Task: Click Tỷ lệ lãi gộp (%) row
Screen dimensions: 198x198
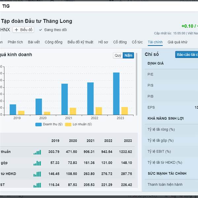Action: (x=171, y=141)
